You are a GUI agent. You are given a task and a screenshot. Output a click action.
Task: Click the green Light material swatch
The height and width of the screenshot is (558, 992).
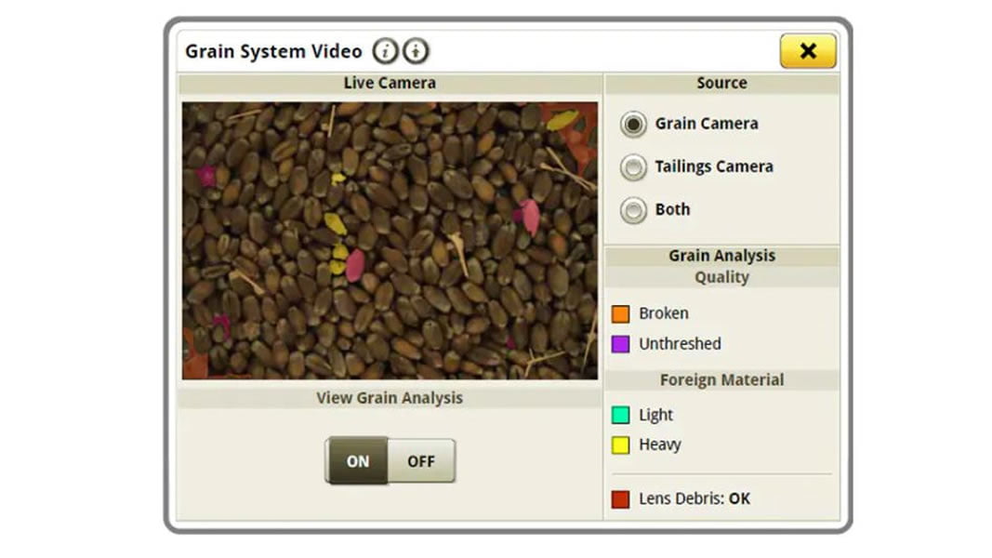pyautogui.click(x=620, y=416)
